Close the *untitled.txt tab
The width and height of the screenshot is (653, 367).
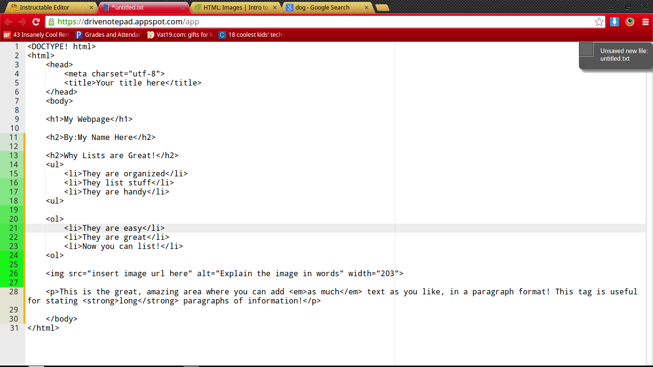[183, 8]
